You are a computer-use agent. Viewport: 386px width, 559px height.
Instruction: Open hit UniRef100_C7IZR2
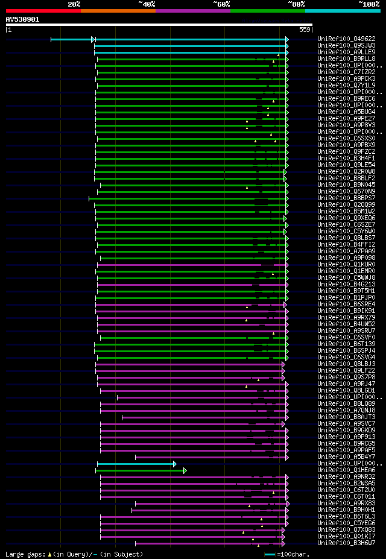coord(346,72)
